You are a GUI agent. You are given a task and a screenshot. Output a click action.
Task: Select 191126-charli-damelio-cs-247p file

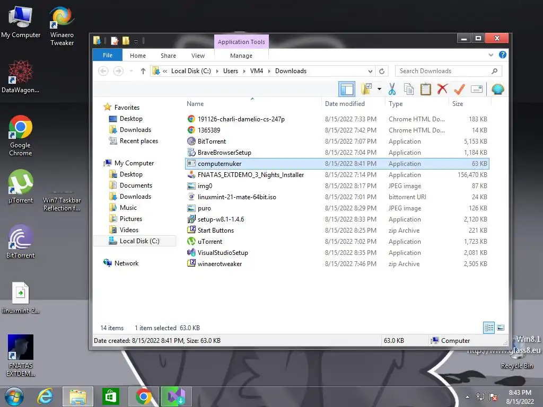337,119
